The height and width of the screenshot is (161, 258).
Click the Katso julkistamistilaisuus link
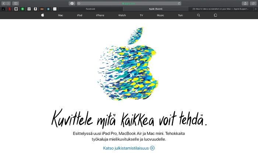tap(129, 148)
